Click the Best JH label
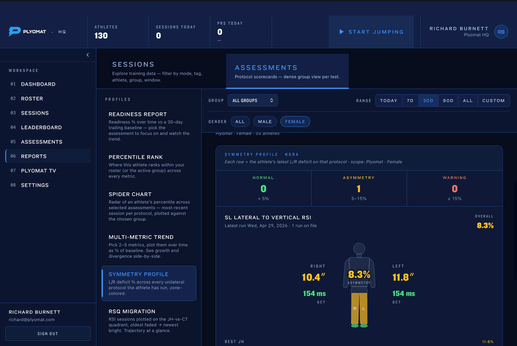Screen dimensions: 517x346 pos(234,342)
